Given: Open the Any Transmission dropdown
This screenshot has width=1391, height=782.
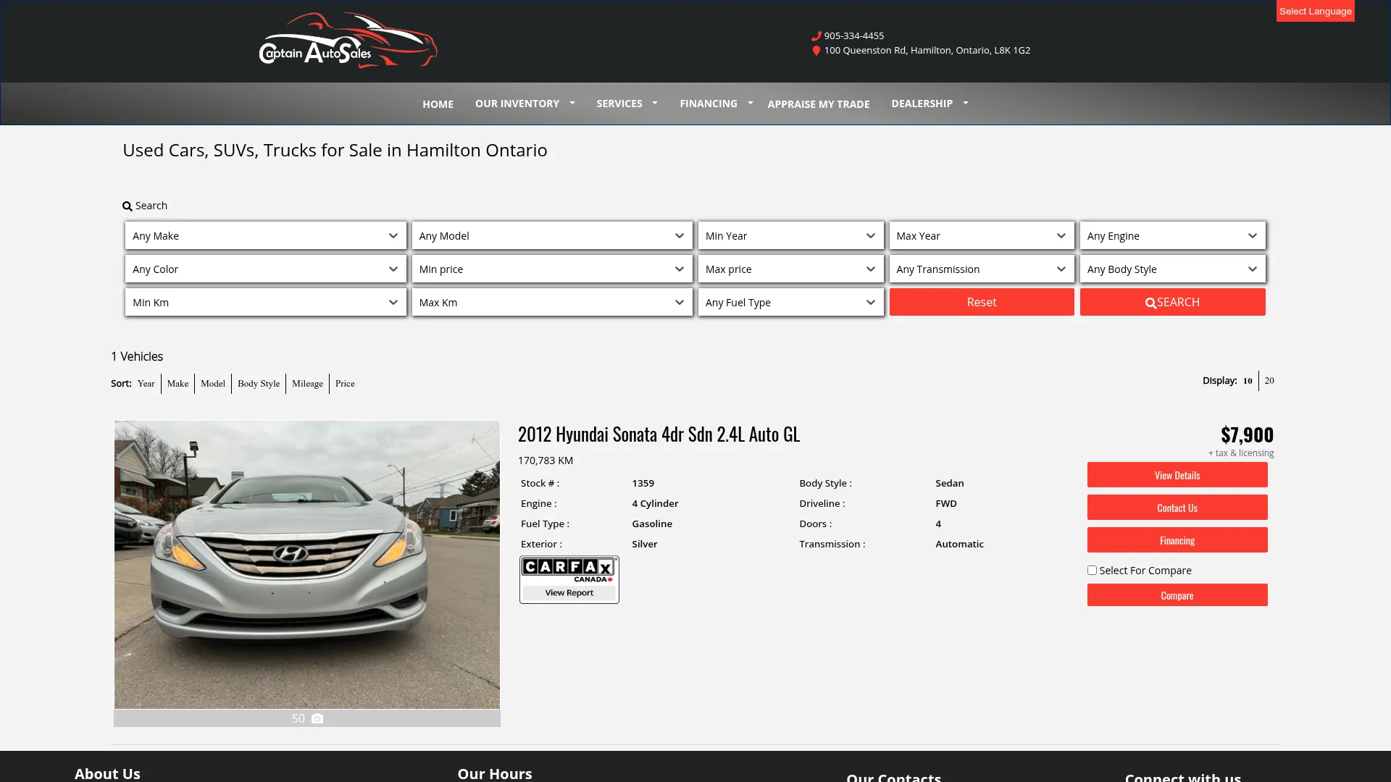Looking at the screenshot, I should [x=982, y=269].
